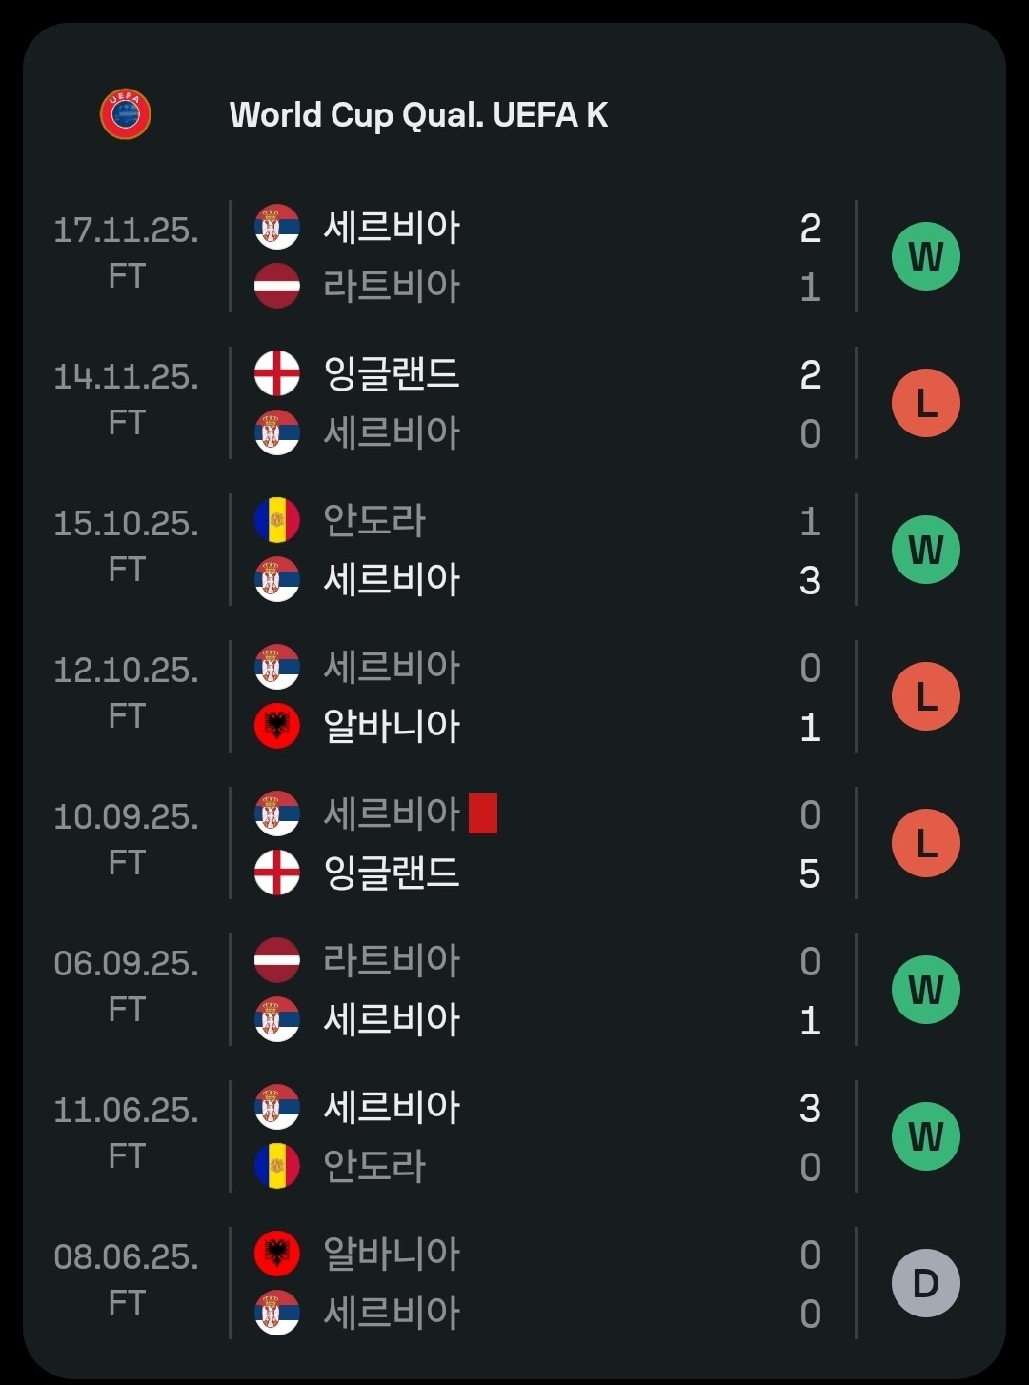The width and height of the screenshot is (1029, 1385).
Task: Open 잉글랜드 team name in 14.11.25 match
Action: click(392, 373)
